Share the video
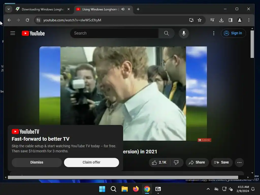The width and height of the screenshot is (260, 195). coord(197,162)
